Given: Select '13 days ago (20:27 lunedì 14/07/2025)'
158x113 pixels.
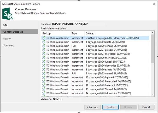Looking at the screenshot, I should point(106,89).
